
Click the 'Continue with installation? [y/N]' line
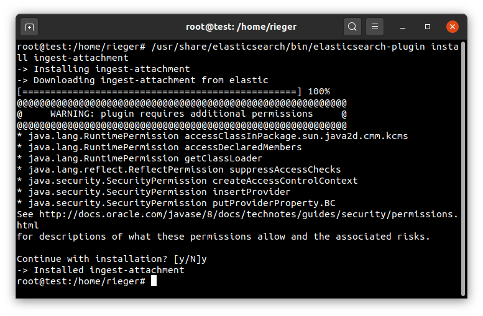pos(112,259)
